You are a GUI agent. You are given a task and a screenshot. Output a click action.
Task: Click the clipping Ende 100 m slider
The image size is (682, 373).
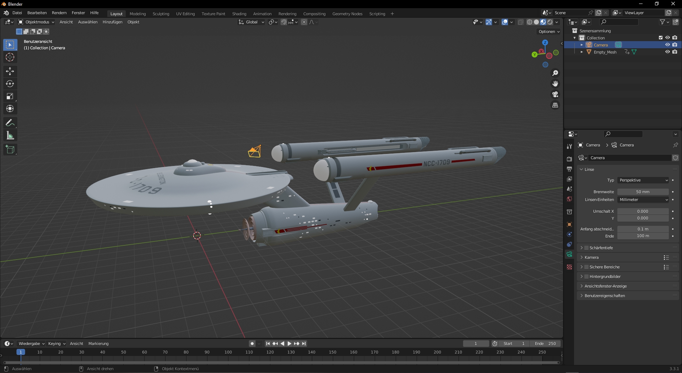click(643, 236)
